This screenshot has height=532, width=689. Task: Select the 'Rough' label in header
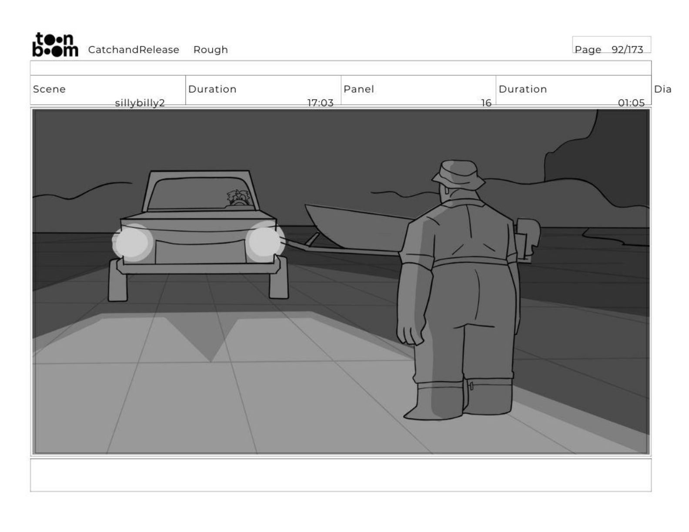coord(211,50)
